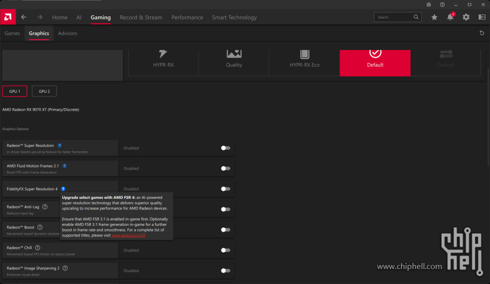Click the 'AMD Fluid Motion Frames 2.1' label
Image resolution: width=490 pixels, height=284 pixels.
point(33,166)
